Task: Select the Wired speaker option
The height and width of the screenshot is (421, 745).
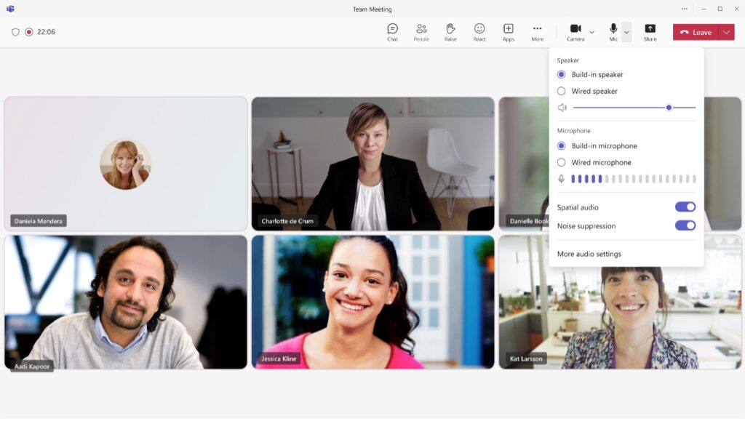Action: point(562,92)
